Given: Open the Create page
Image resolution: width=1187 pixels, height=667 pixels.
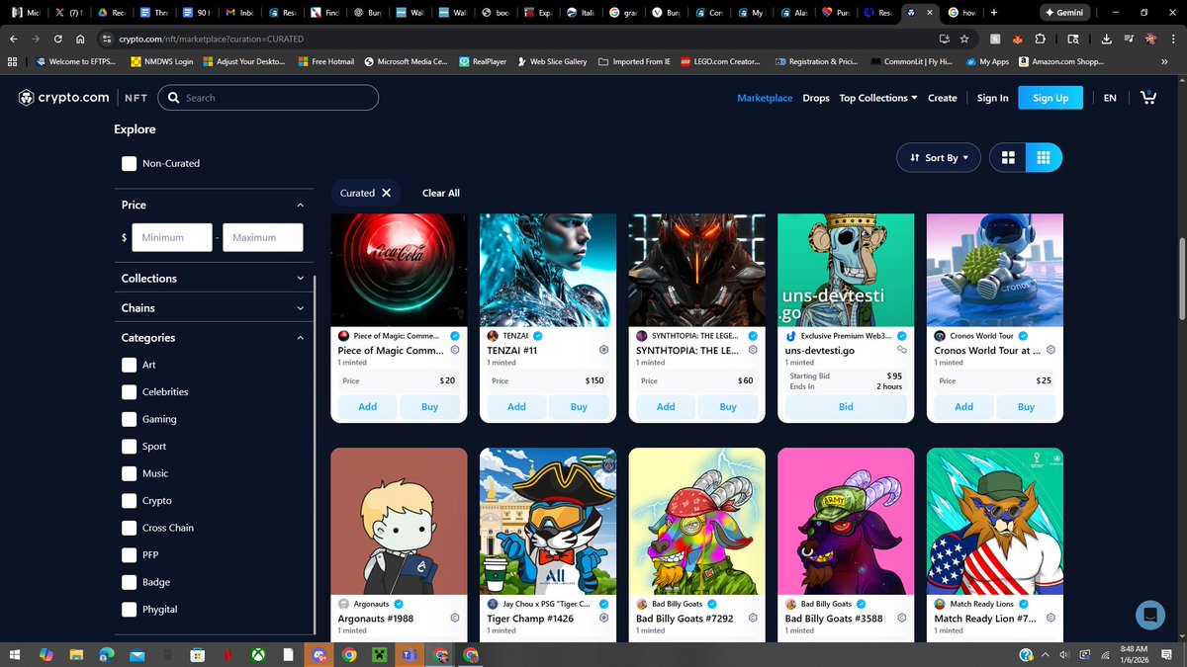Looking at the screenshot, I should pyautogui.click(x=943, y=98).
